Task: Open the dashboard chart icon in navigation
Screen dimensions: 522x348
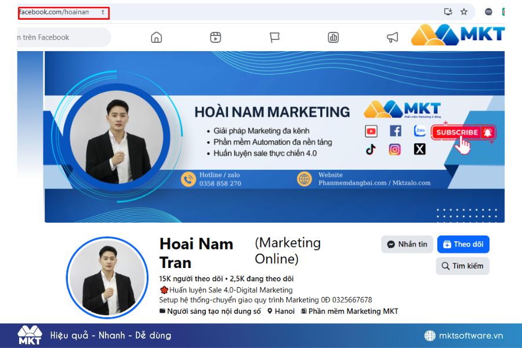Action: (x=333, y=38)
